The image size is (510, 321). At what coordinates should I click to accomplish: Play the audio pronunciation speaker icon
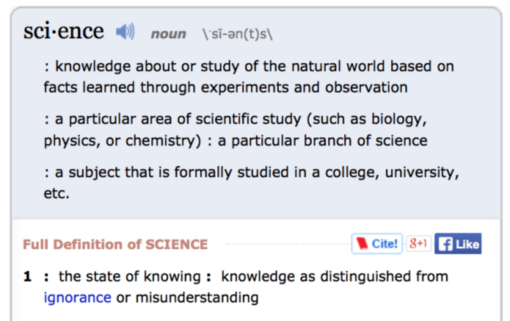click(x=125, y=32)
